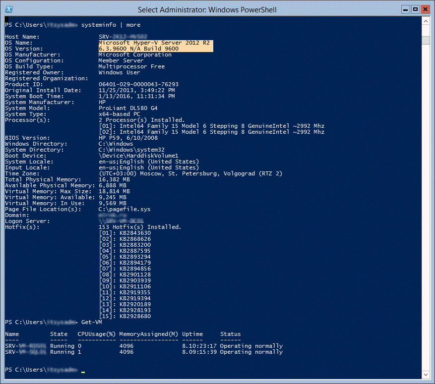Click the system type 'x64-based PC'
The image size is (435, 384).
120,114
